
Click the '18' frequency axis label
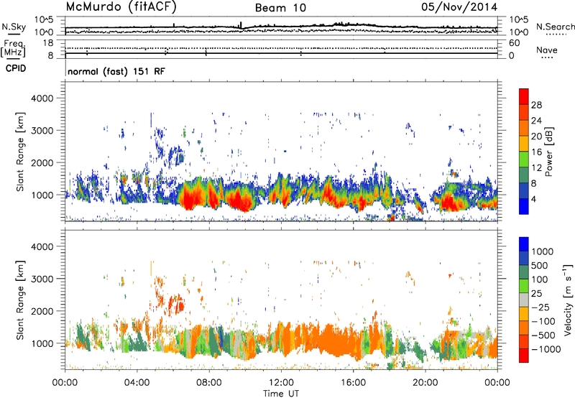pos(48,43)
